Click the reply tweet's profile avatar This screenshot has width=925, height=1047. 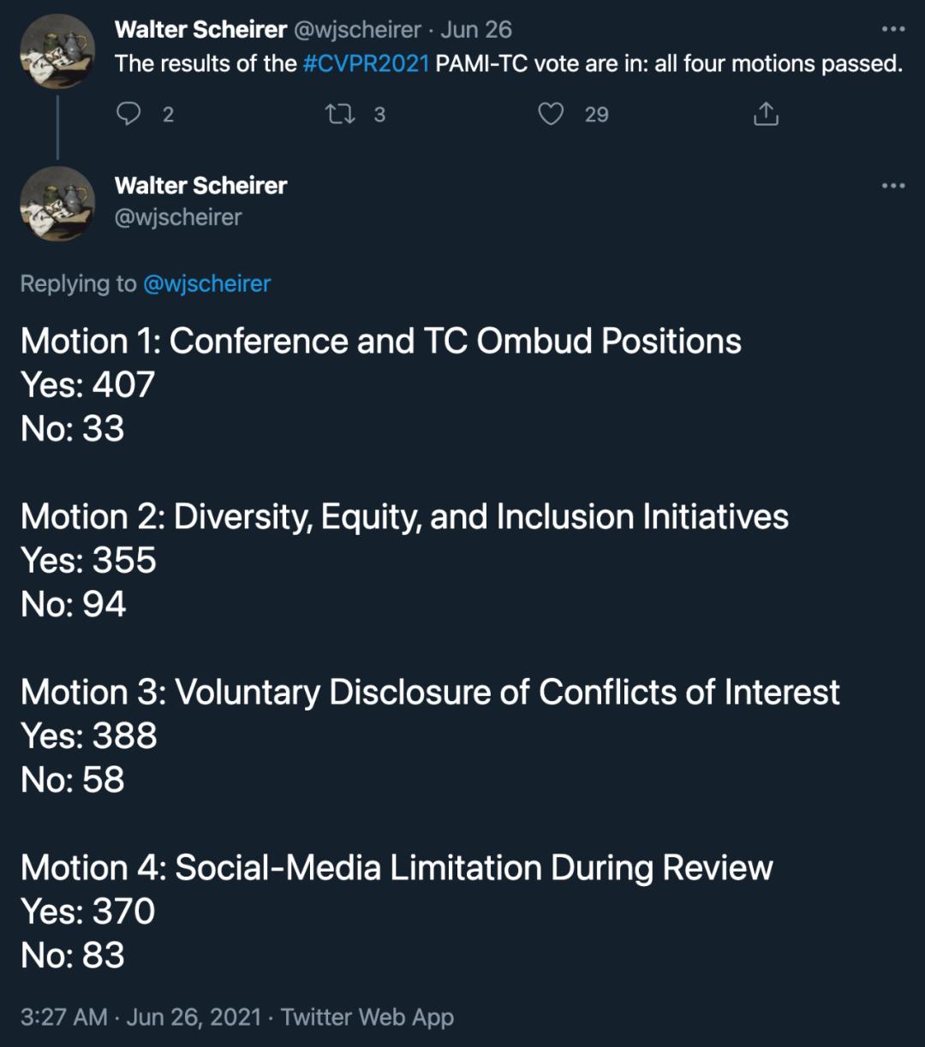[x=57, y=203]
